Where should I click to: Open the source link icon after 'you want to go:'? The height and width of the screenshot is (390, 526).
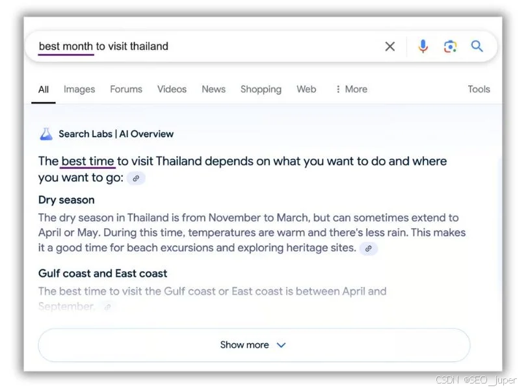(x=136, y=178)
